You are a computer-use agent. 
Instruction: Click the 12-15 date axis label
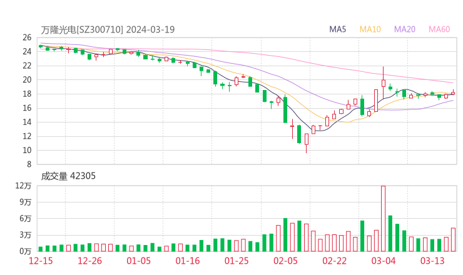(x=41, y=261)
